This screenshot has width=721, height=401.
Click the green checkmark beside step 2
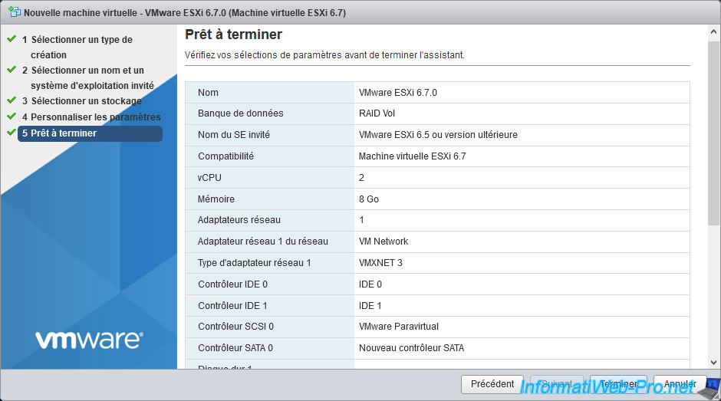pos(12,70)
